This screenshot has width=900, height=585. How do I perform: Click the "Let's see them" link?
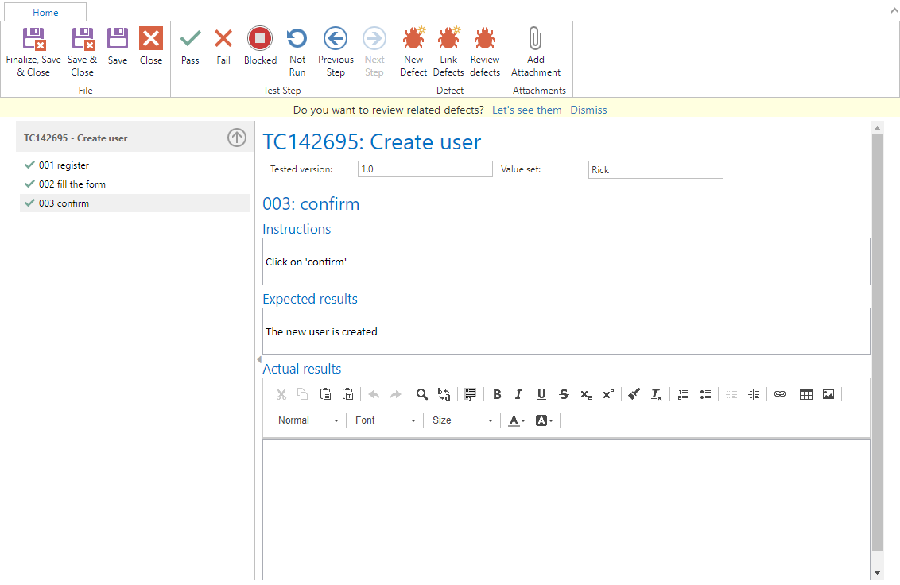click(526, 110)
